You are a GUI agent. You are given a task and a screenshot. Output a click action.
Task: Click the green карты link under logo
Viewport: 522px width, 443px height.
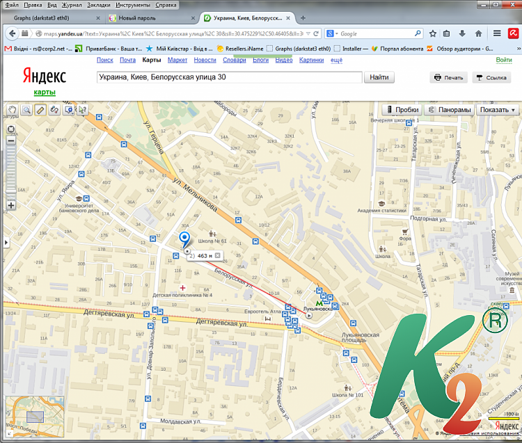tap(45, 92)
